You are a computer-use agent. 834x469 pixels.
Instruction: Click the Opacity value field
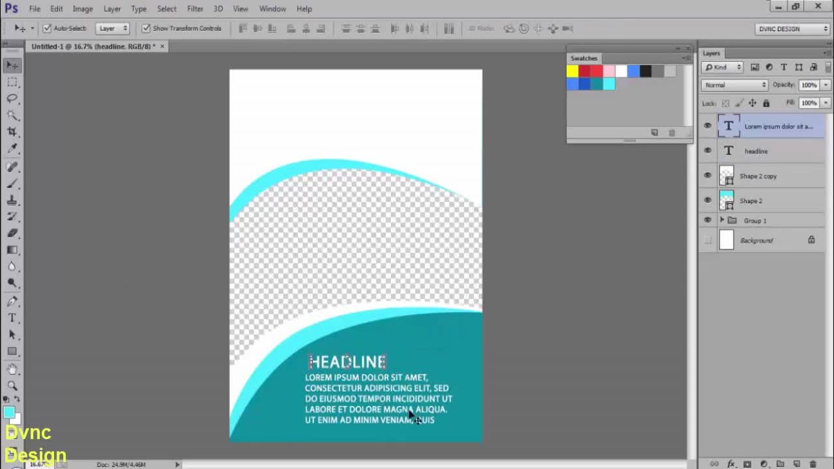(x=809, y=85)
